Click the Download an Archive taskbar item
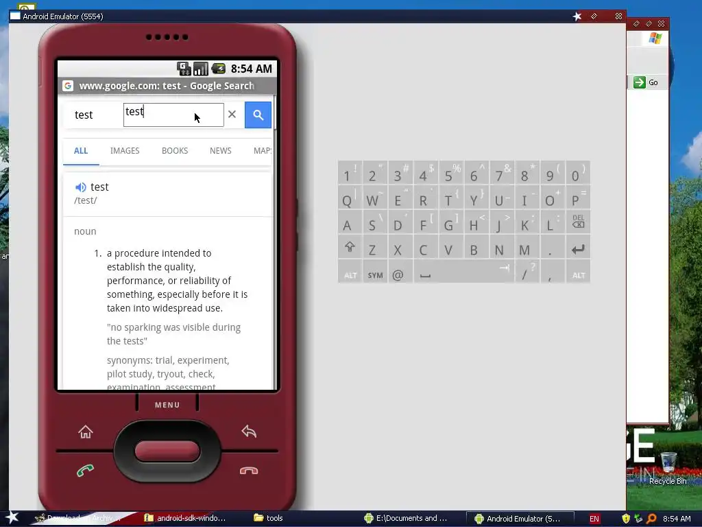 pyautogui.click(x=78, y=518)
